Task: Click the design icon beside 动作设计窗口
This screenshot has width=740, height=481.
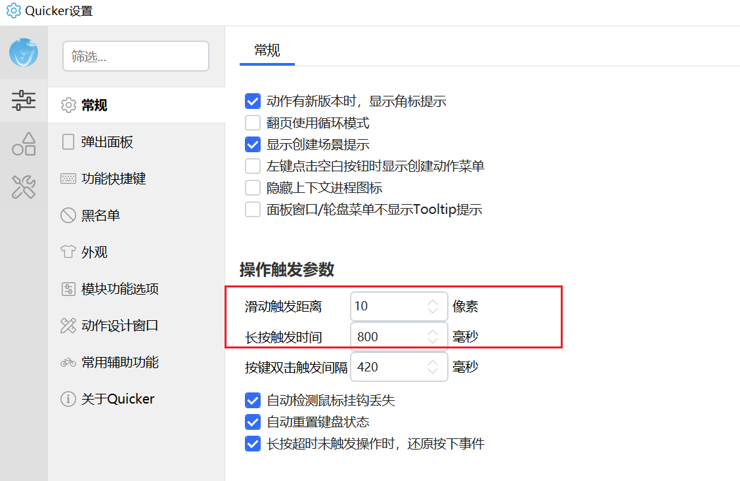Action: coord(68,325)
